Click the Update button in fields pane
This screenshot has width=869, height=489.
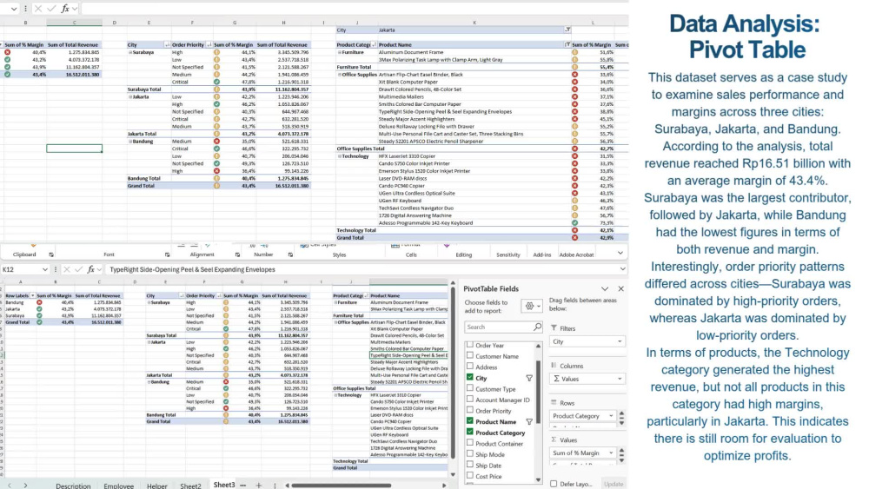pos(614,484)
